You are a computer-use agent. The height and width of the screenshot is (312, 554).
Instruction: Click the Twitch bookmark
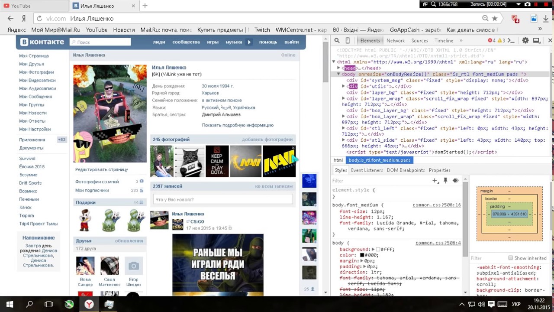262,29
